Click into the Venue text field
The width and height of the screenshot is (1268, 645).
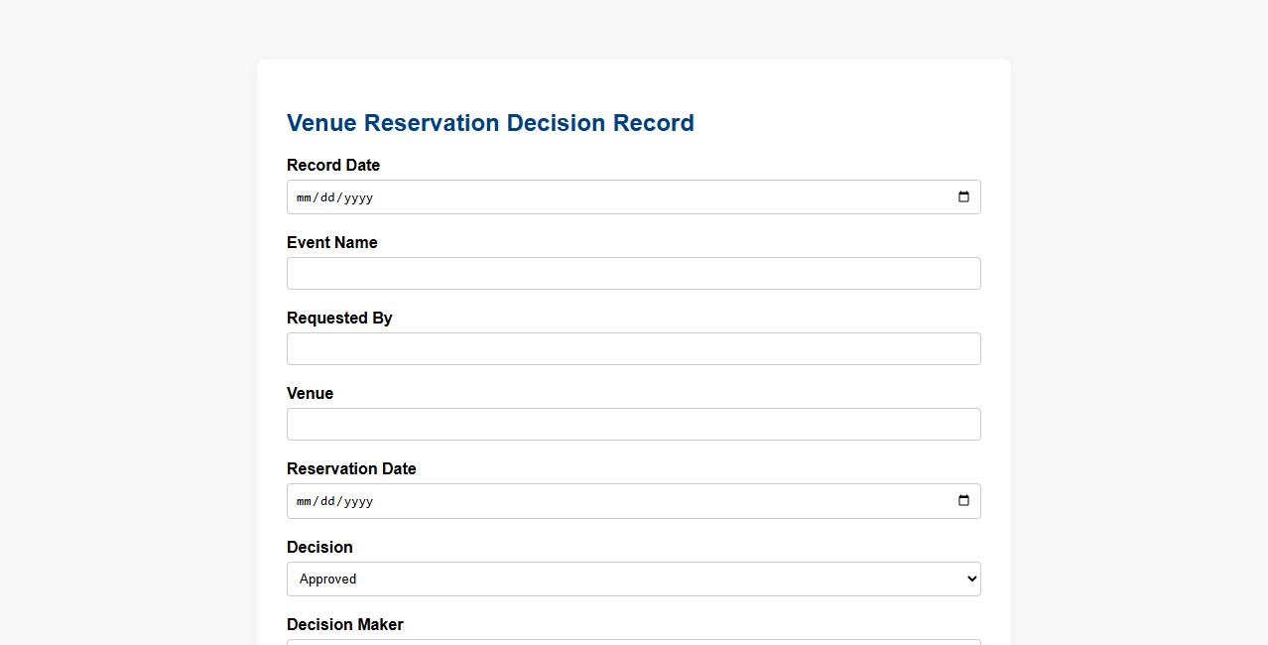coord(633,425)
